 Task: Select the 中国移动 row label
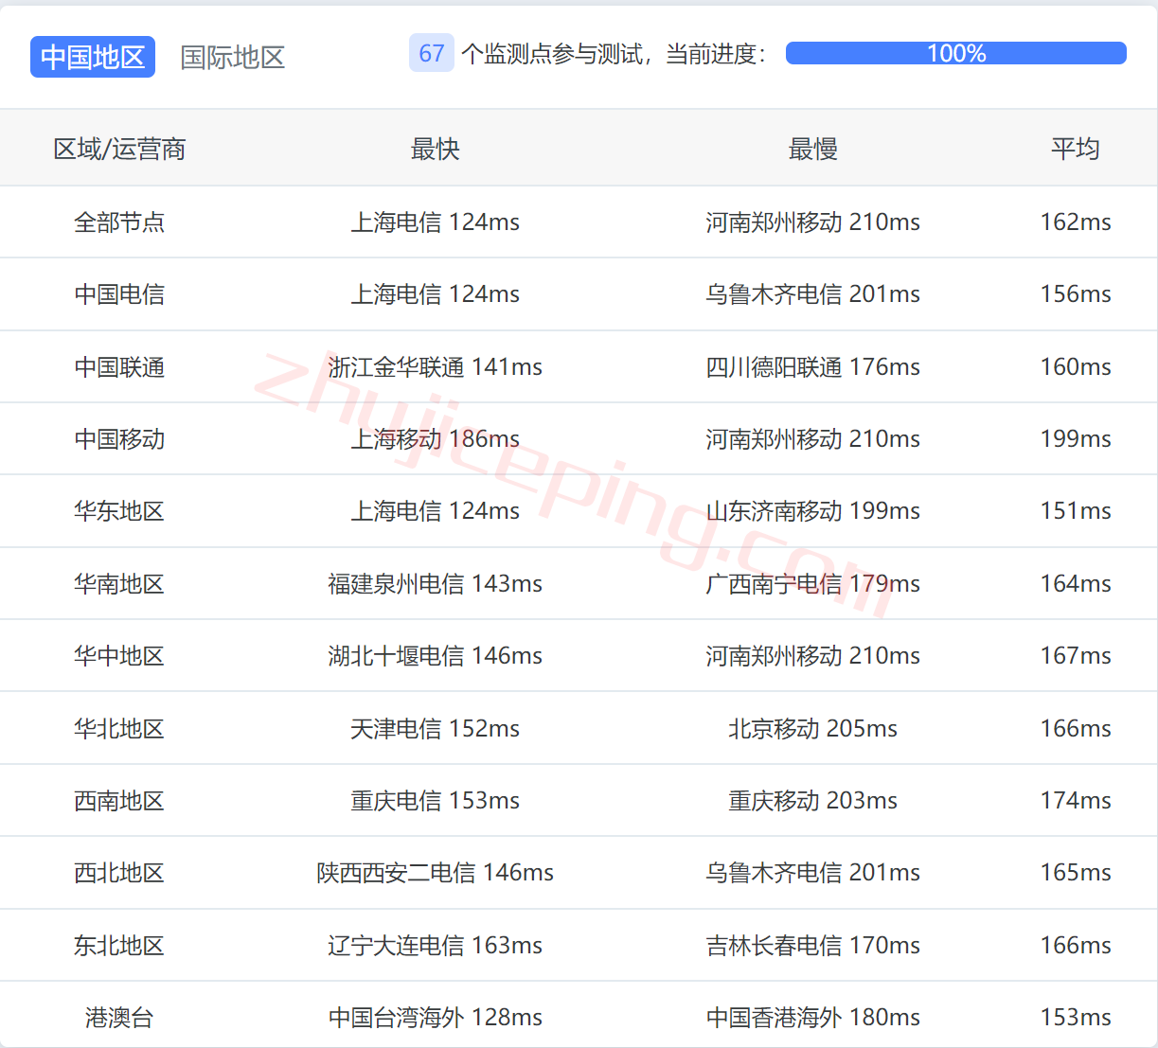click(119, 439)
